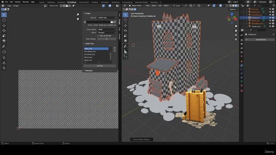
Task: Expand the Scribe_low tree item in outliner
Action: pos(247,18)
